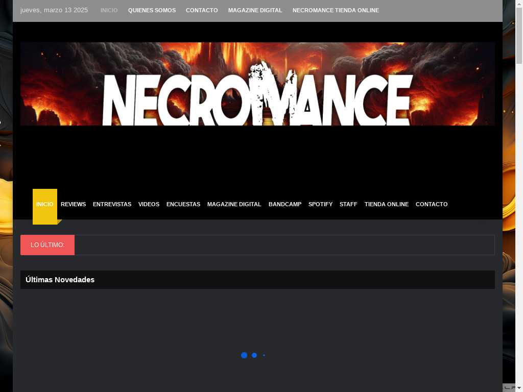Click the Necromance logo banner
Image resolution: width=523 pixels, height=392 pixels.
coord(257,84)
